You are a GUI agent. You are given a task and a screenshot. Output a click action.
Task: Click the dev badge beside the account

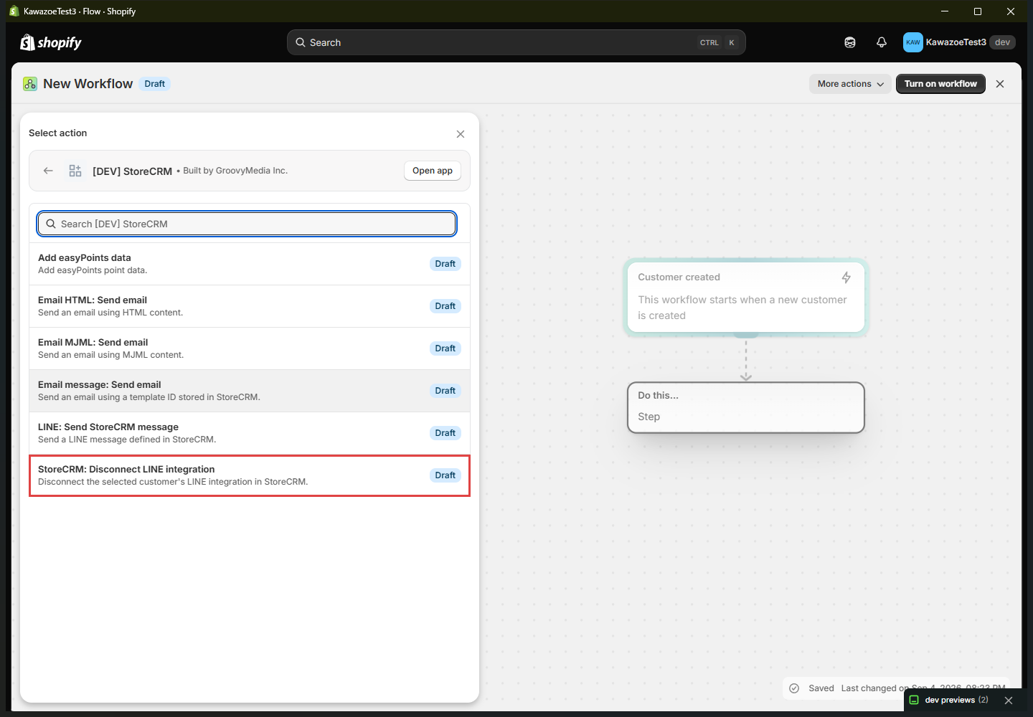pyautogui.click(x=1002, y=42)
